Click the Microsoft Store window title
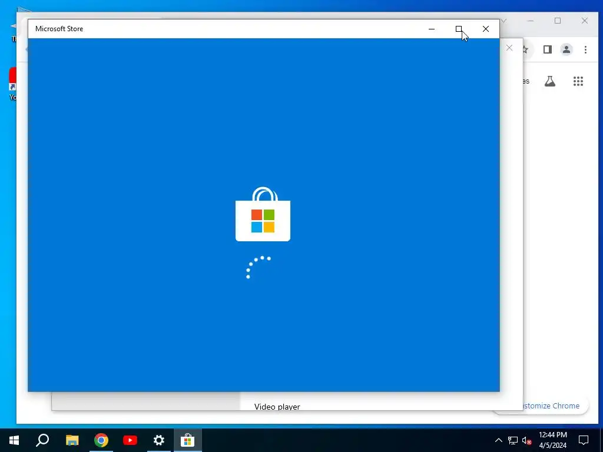603x452 pixels. click(x=59, y=29)
